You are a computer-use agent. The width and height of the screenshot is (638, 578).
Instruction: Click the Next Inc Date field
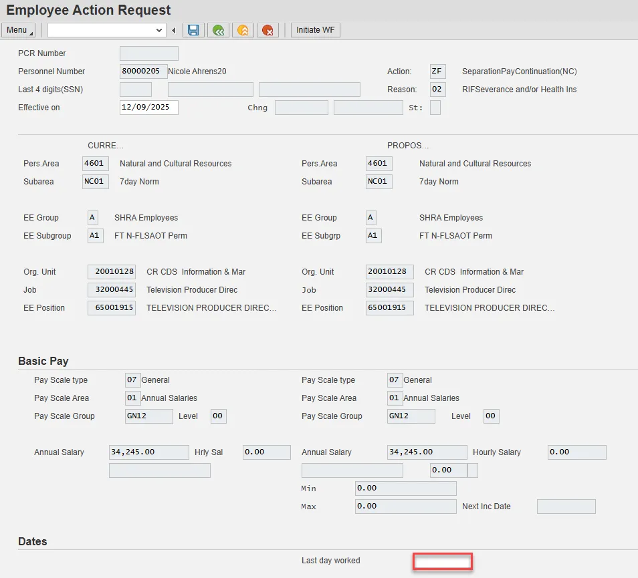coord(566,507)
